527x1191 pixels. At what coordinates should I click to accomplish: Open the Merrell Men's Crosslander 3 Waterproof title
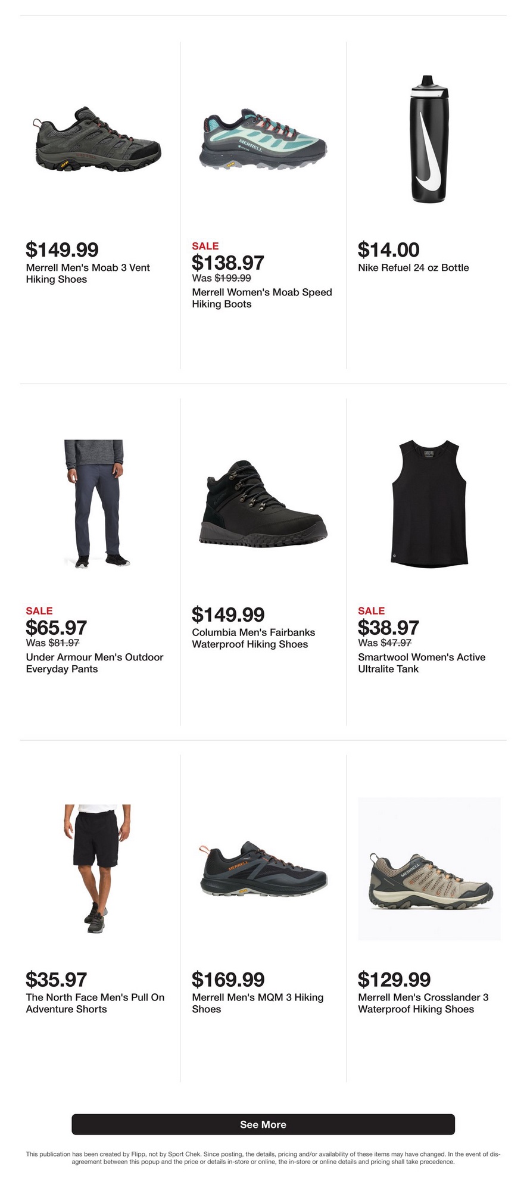point(423,1003)
